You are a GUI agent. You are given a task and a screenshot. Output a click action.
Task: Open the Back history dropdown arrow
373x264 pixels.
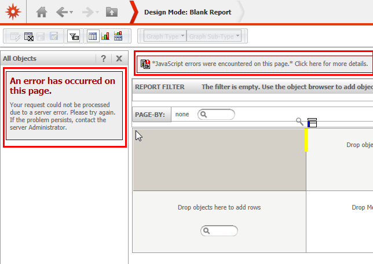[71, 12]
